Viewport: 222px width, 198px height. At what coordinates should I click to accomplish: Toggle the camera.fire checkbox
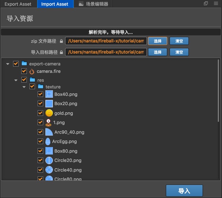[24, 71]
